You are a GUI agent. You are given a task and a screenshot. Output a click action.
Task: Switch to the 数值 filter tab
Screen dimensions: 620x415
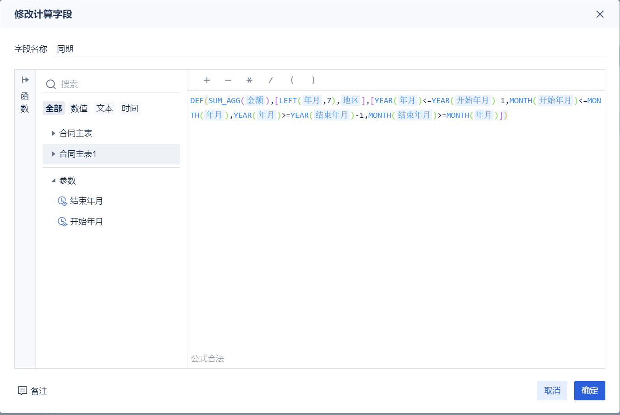(79, 109)
